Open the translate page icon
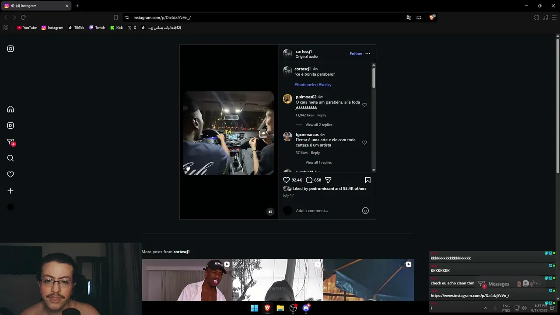560x315 pixels. [x=409, y=17]
